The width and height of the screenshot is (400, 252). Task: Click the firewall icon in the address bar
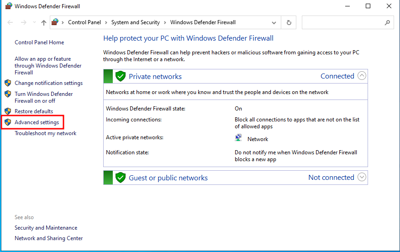click(55, 22)
